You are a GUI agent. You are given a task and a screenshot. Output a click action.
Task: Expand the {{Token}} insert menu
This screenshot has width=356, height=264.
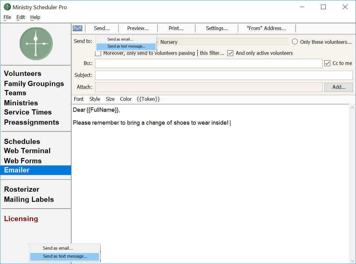(x=148, y=99)
